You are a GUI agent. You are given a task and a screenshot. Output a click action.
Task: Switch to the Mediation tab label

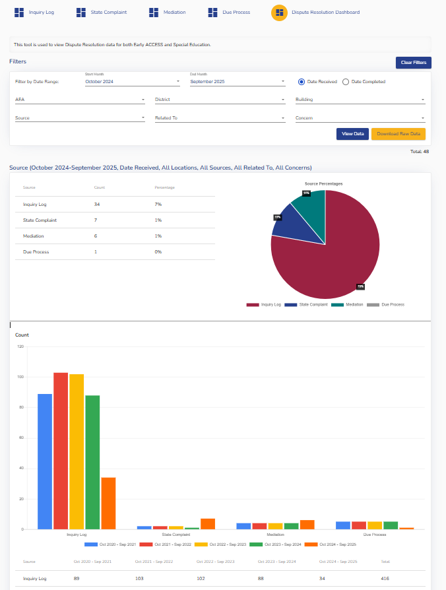tap(175, 13)
